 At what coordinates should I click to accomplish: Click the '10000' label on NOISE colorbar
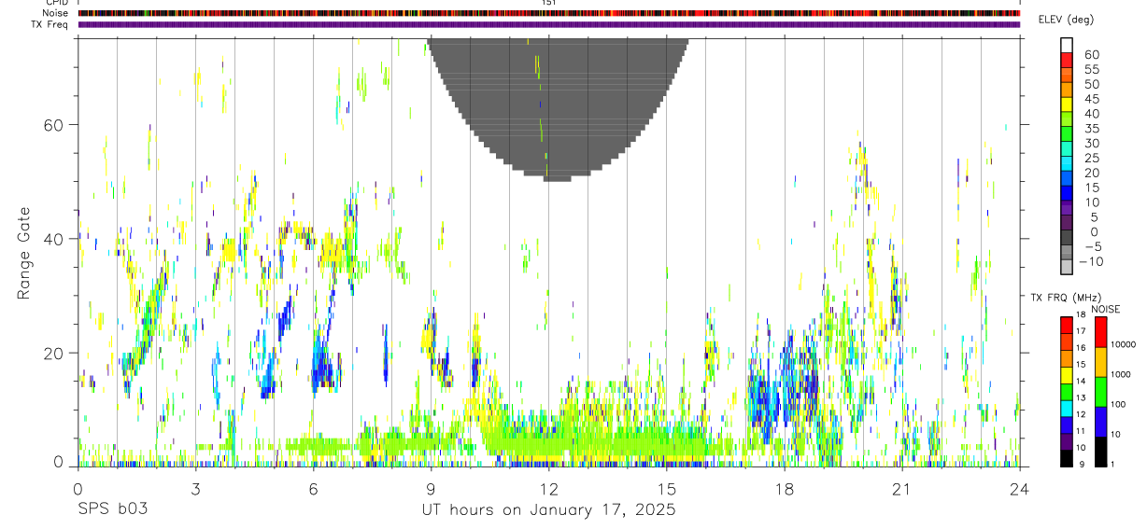1124,344
